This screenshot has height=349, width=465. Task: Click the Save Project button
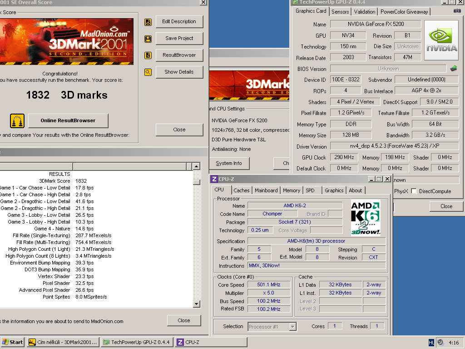pos(179,38)
